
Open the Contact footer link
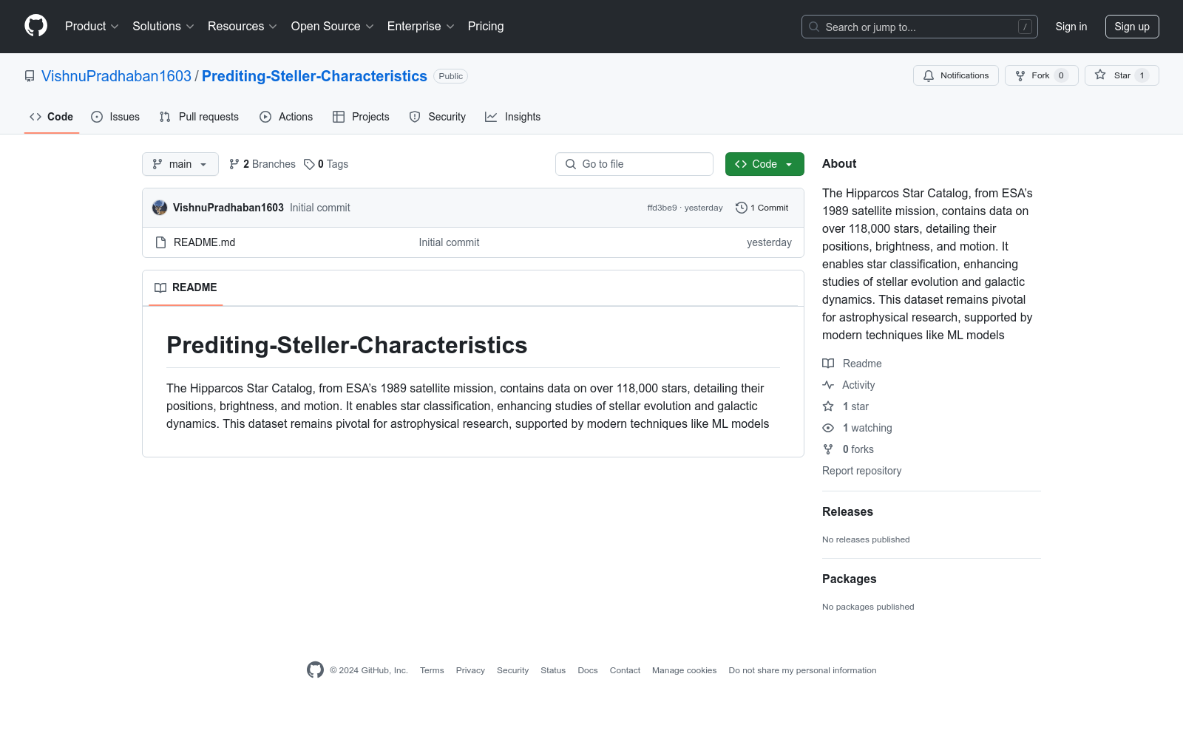point(625,670)
